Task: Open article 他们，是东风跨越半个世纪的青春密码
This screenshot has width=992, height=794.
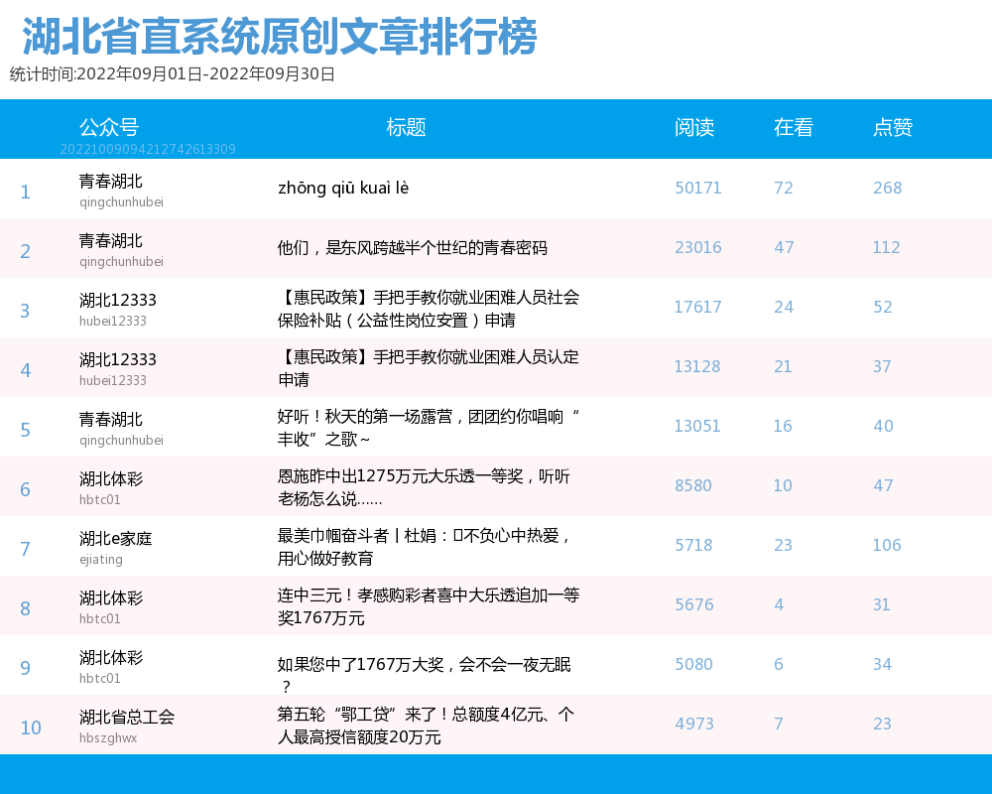Action: (x=413, y=248)
